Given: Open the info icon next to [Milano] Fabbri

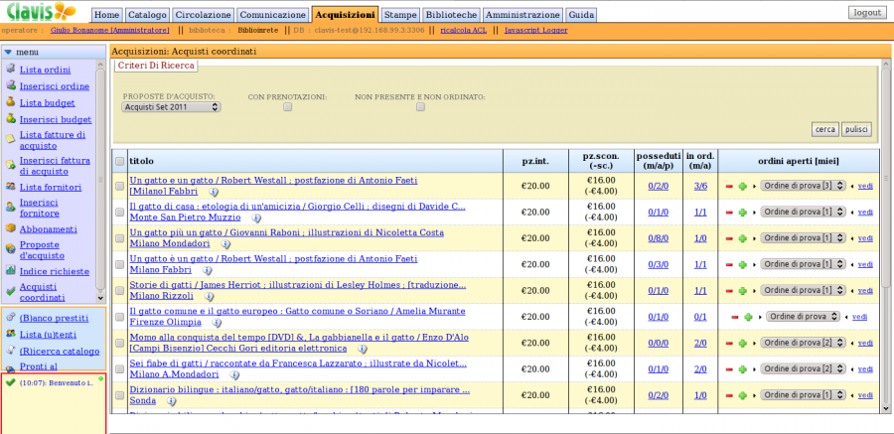Looking at the screenshot, I should (214, 191).
